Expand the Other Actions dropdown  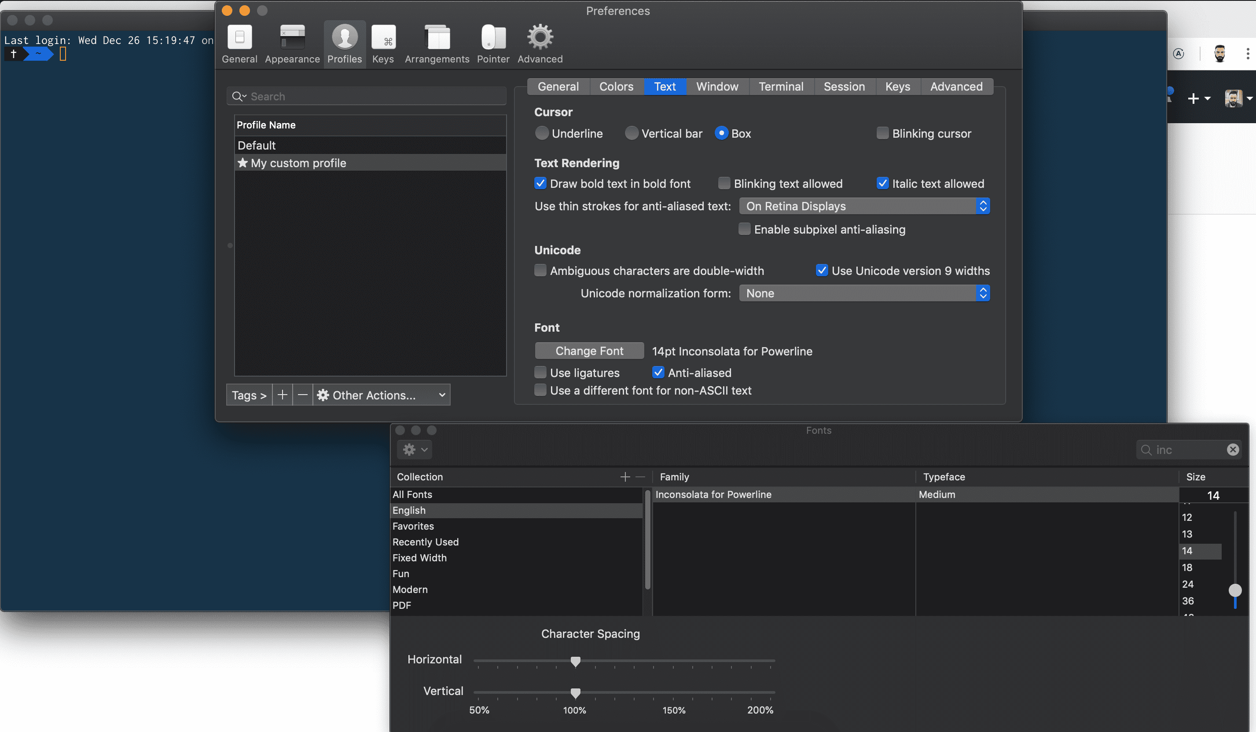[x=382, y=395]
